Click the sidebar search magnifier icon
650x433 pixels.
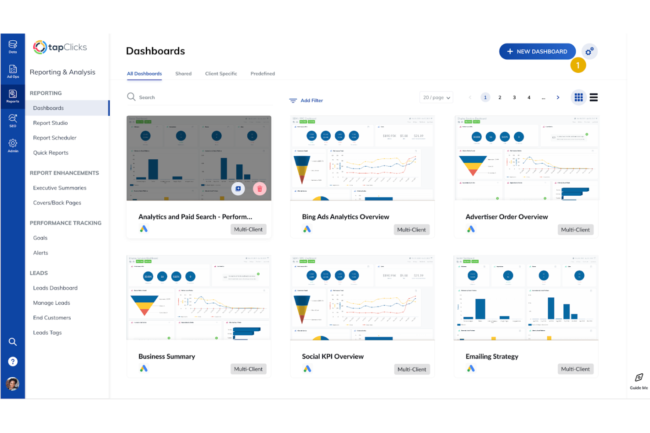pyautogui.click(x=13, y=341)
